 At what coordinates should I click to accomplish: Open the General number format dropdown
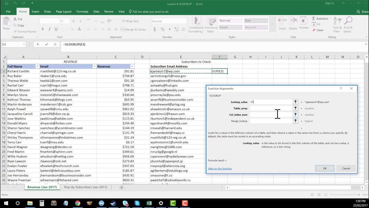click(185, 21)
